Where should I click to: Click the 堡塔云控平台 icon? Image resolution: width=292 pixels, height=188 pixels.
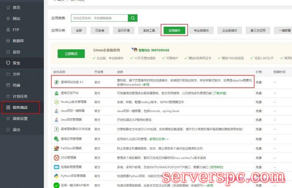click(56, 92)
